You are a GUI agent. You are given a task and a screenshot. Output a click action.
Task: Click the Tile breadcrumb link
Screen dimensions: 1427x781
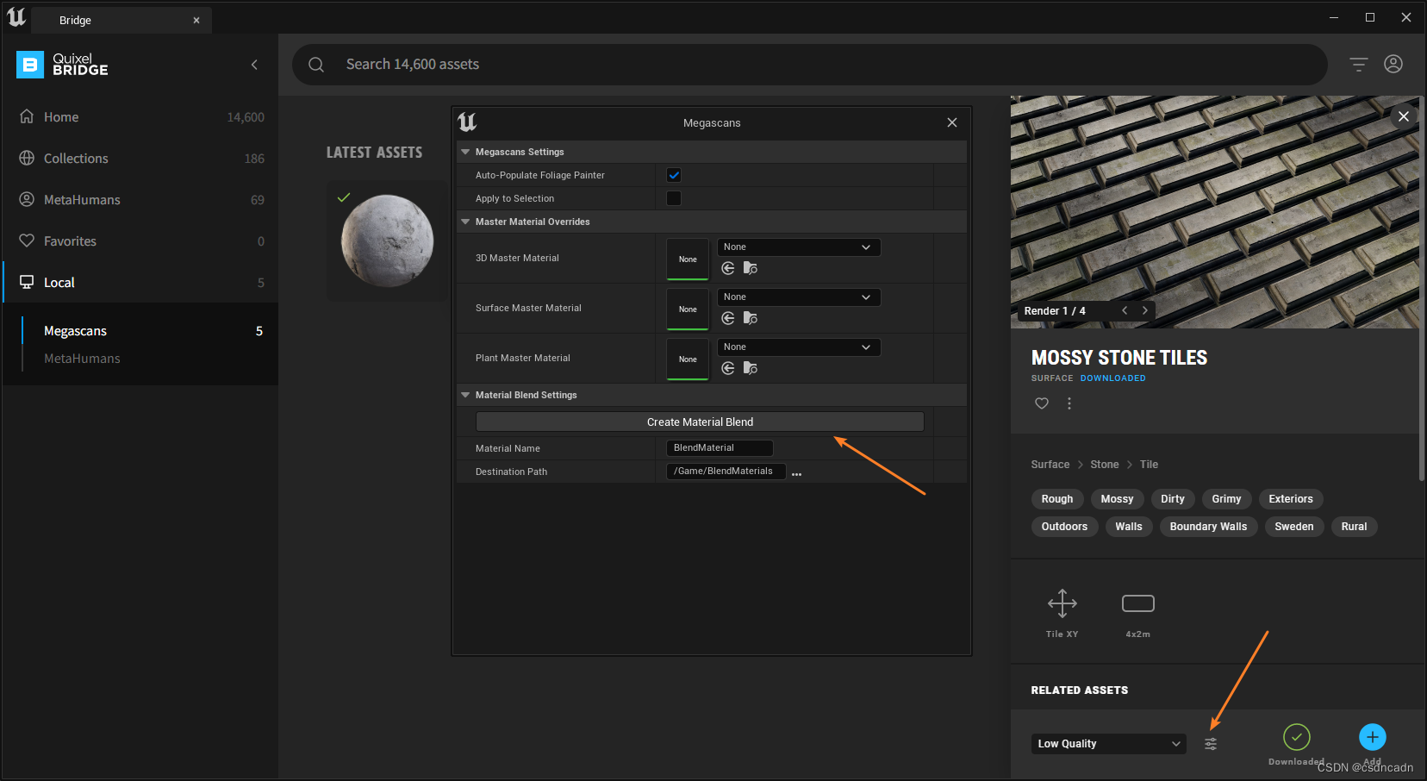(x=1149, y=465)
